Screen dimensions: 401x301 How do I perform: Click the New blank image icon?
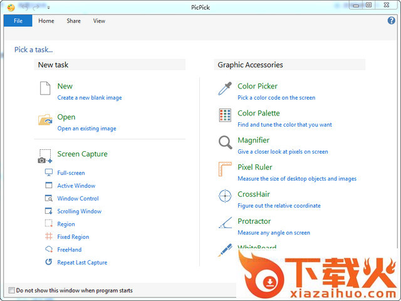tap(44, 88)
